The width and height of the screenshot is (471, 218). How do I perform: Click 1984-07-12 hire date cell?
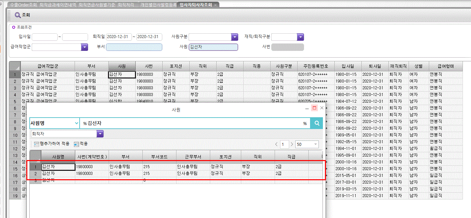pos(348,101)
